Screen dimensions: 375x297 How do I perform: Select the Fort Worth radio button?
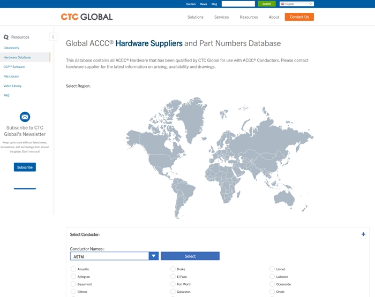pyautogui.click(x=173, y=284)
